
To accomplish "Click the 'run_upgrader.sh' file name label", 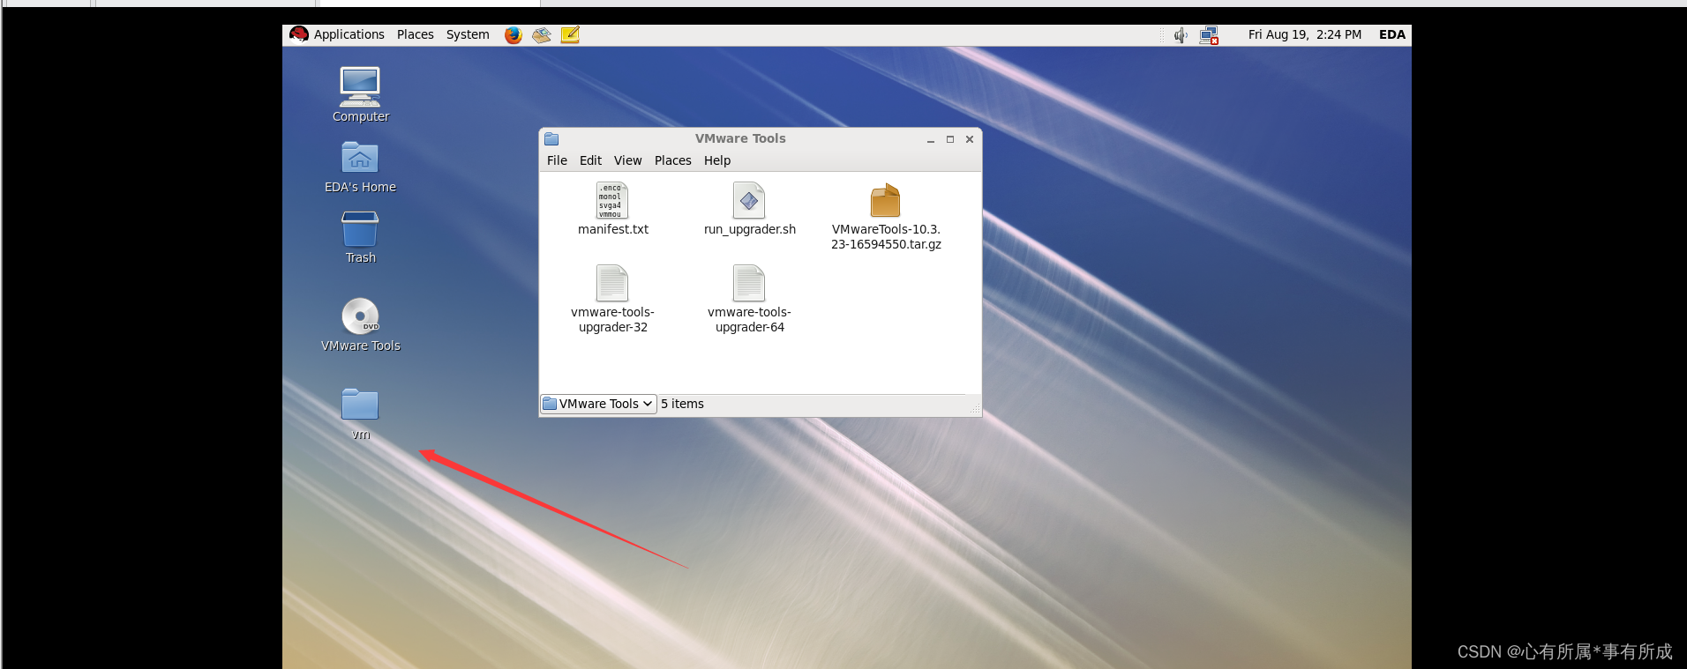I will [x=750, y=229].
